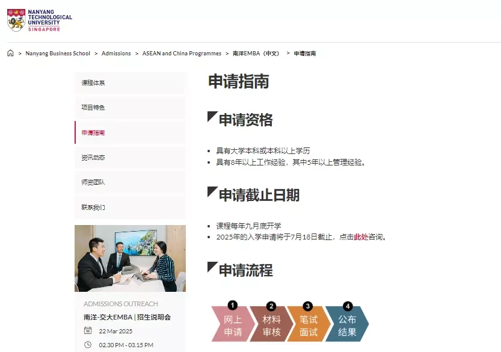Go to Nanyang Business School breadcrumb link
Image resolution: width=501 pixels, height=352 pixels.
click(58, 54)
